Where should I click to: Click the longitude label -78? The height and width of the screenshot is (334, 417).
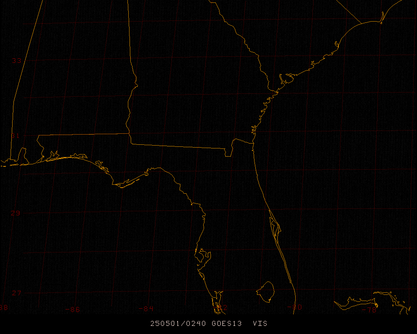point(369,310)
